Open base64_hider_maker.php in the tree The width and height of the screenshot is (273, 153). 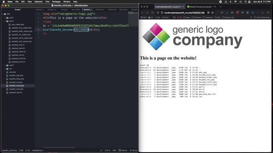22,31
